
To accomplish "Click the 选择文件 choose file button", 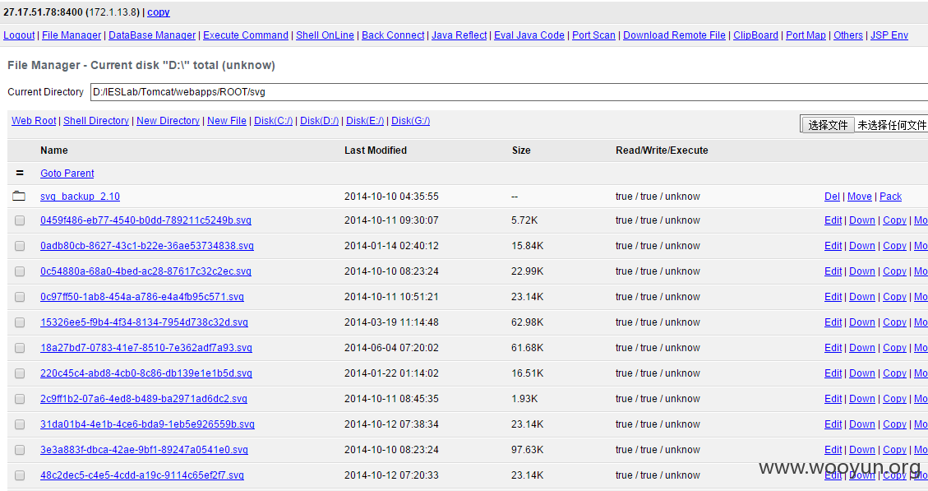I will pyautogui.click(x=828, y=125).
